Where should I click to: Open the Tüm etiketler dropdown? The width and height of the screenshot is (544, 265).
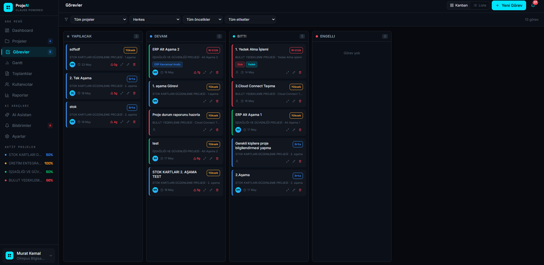[x=250, y=20]
